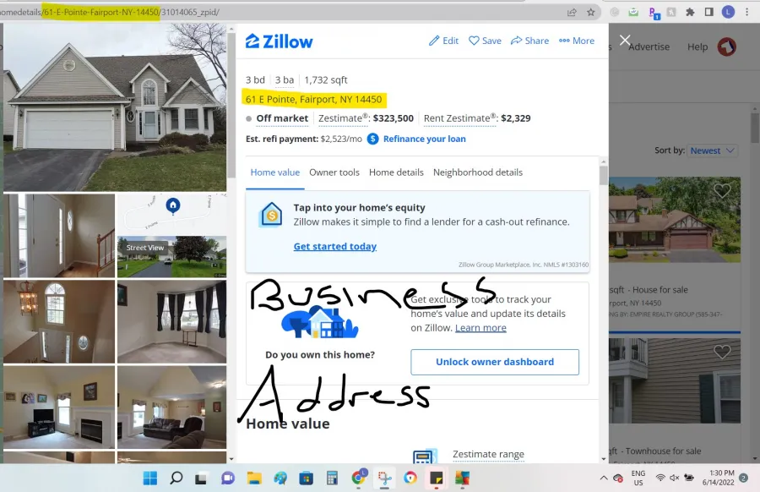Click Help in the background page
The height and width of the screenshot is (492, 760).
coord(698,47)
